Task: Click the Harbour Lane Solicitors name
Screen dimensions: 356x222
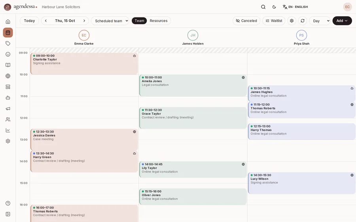Action: click(61, 7)
